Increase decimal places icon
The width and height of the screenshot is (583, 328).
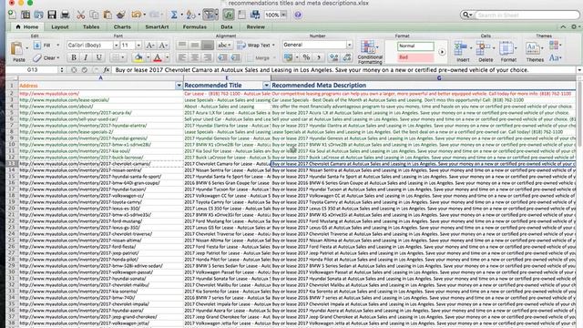click(x=334, y=57)
